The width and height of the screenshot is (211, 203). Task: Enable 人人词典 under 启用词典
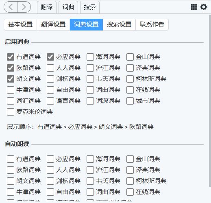[50, 68]
